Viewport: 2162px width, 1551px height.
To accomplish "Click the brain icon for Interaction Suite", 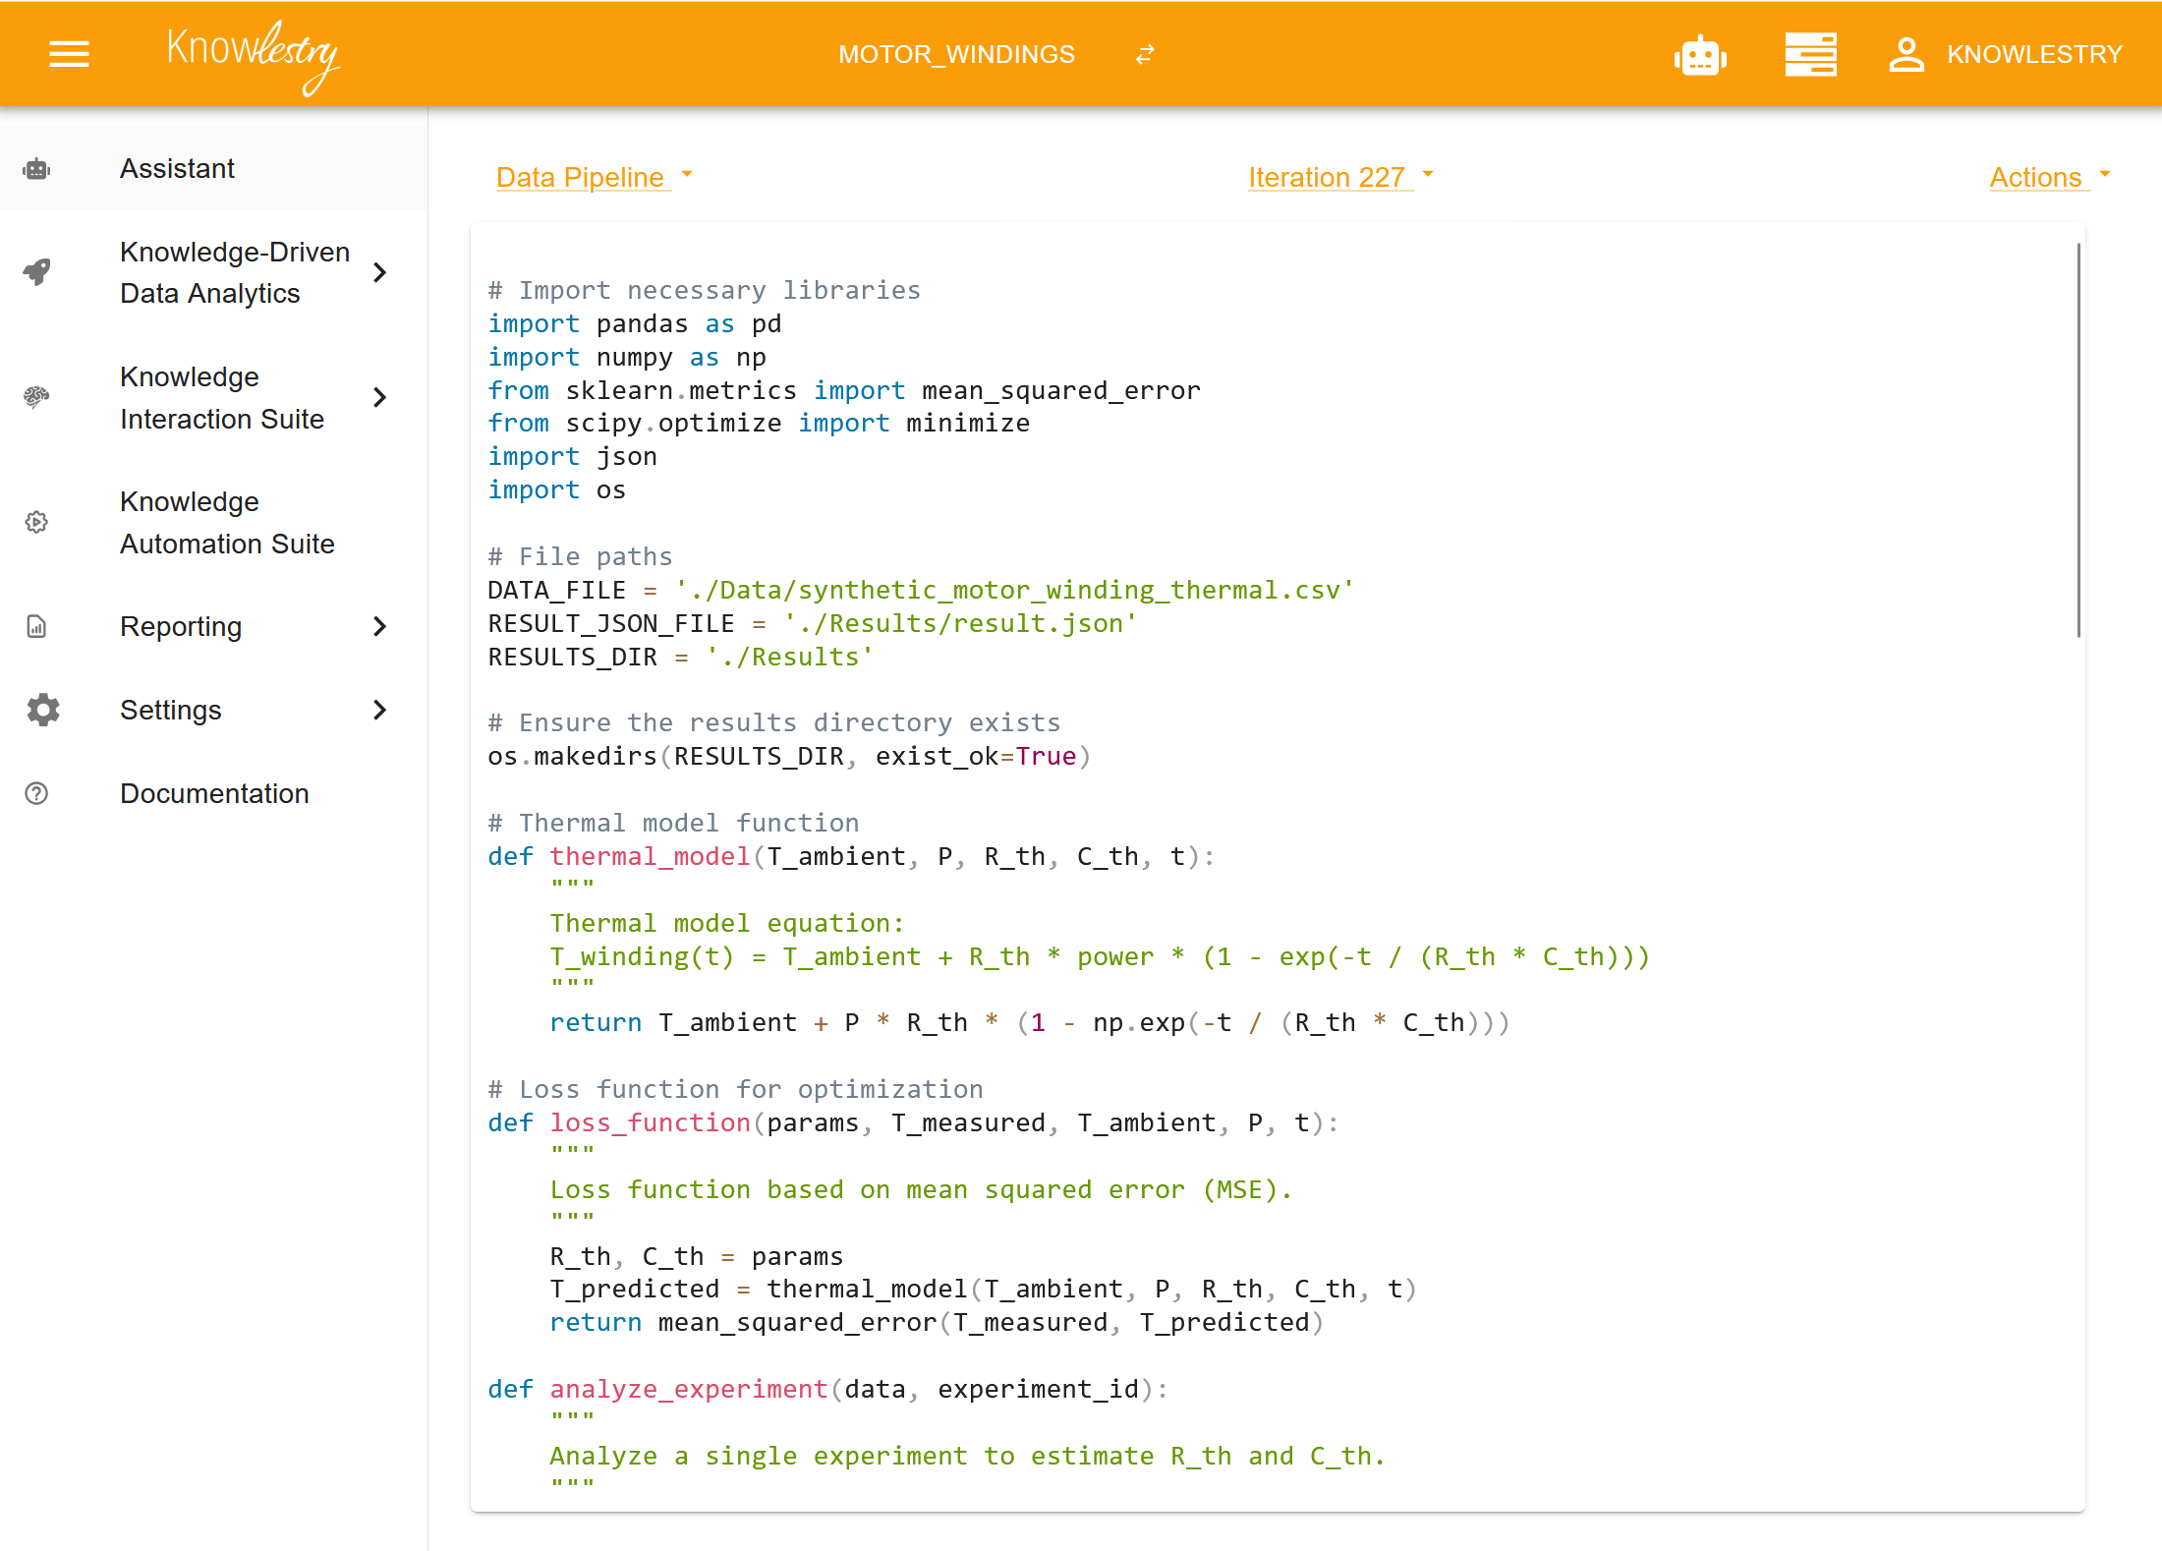I will point(36,397).
